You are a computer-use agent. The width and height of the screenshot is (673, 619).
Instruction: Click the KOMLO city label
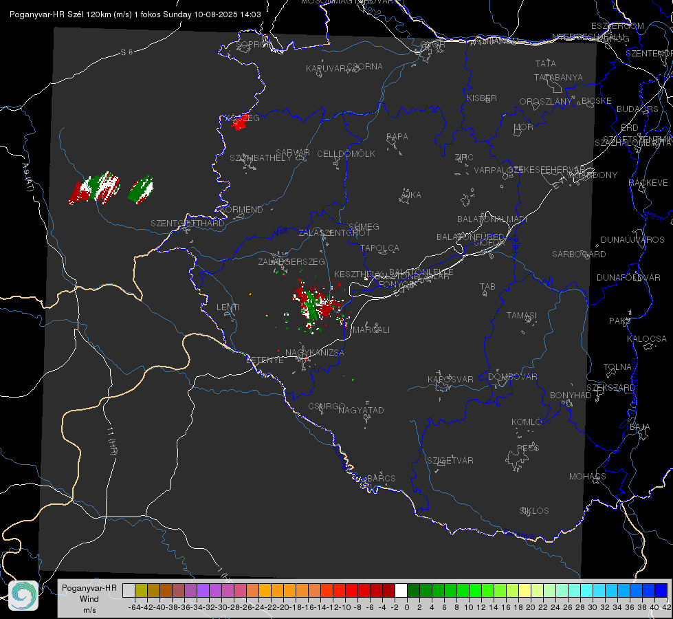pyautogui.click(x=526, y=422)
